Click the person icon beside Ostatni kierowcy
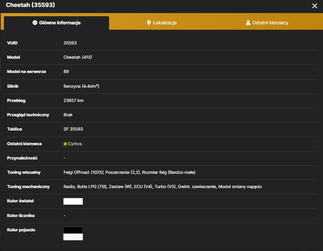 coord(248,23)
